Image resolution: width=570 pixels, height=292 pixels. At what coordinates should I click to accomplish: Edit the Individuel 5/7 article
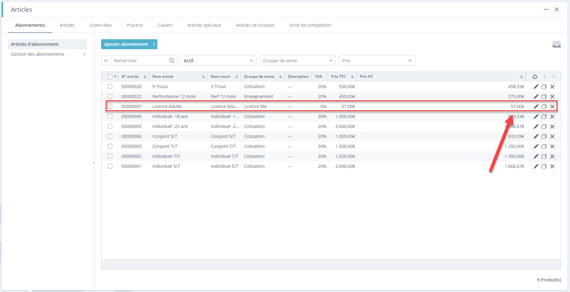coord(536,166)
